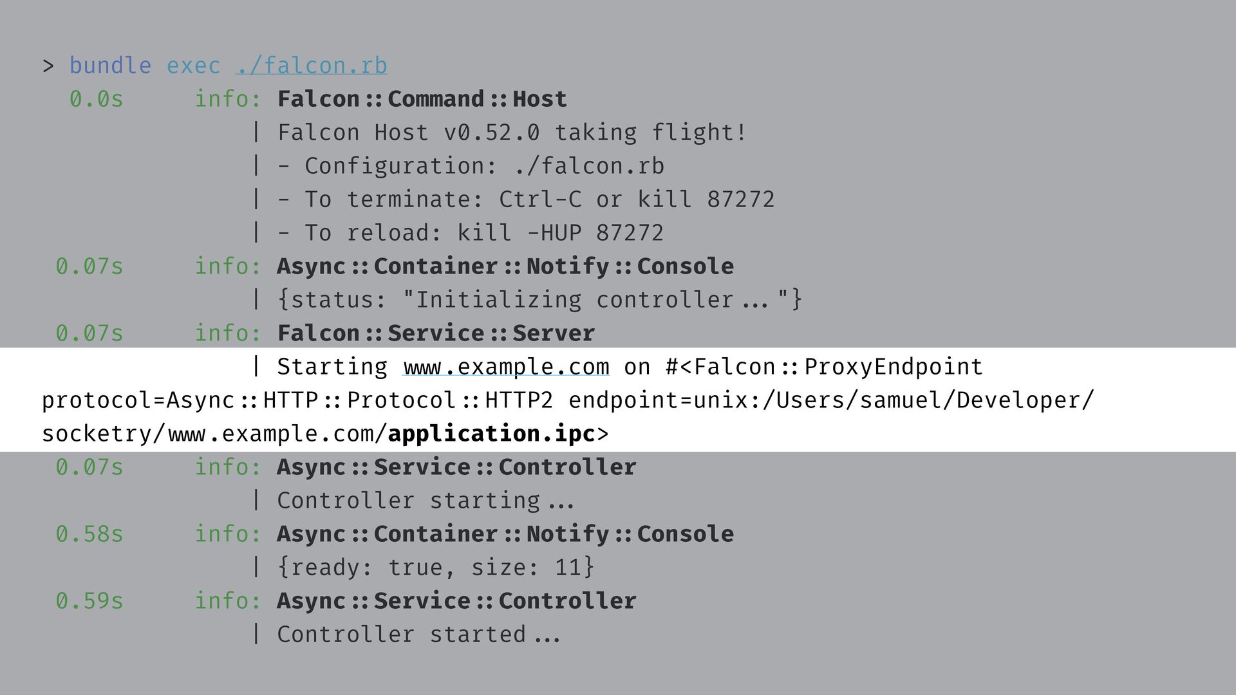Click the "protocol=Async::HTTP::Protocol::HTTP2" text
This screenshot has height=695, width=1236.
coord(297,400)
